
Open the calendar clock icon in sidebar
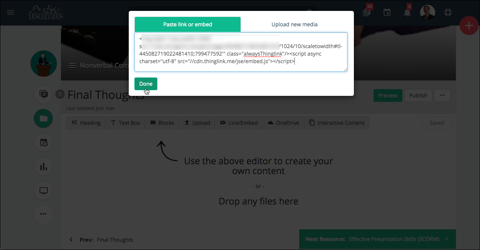click(x=43, y=142)
